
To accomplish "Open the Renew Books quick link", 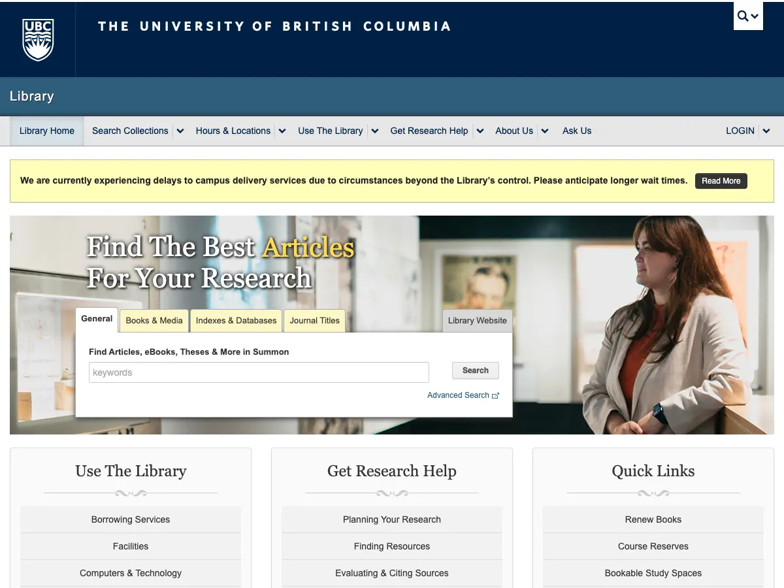I will click(x=653, y=519).
